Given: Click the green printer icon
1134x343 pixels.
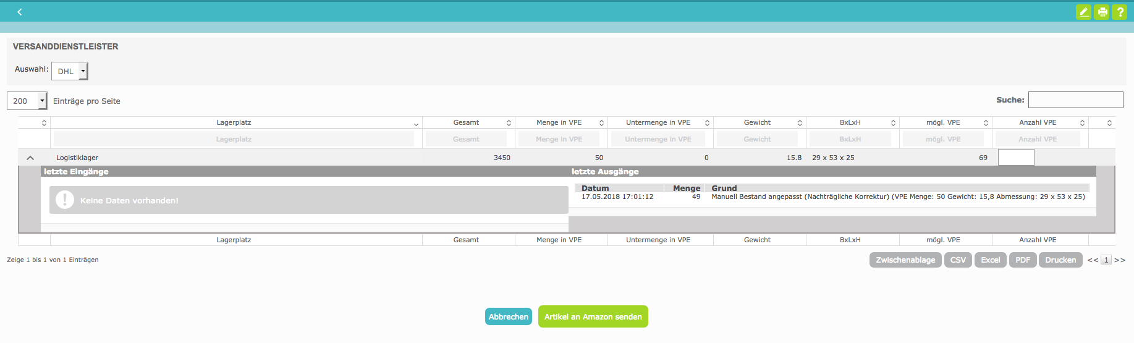Looking at the screenshot, I should click(1102, 12).
